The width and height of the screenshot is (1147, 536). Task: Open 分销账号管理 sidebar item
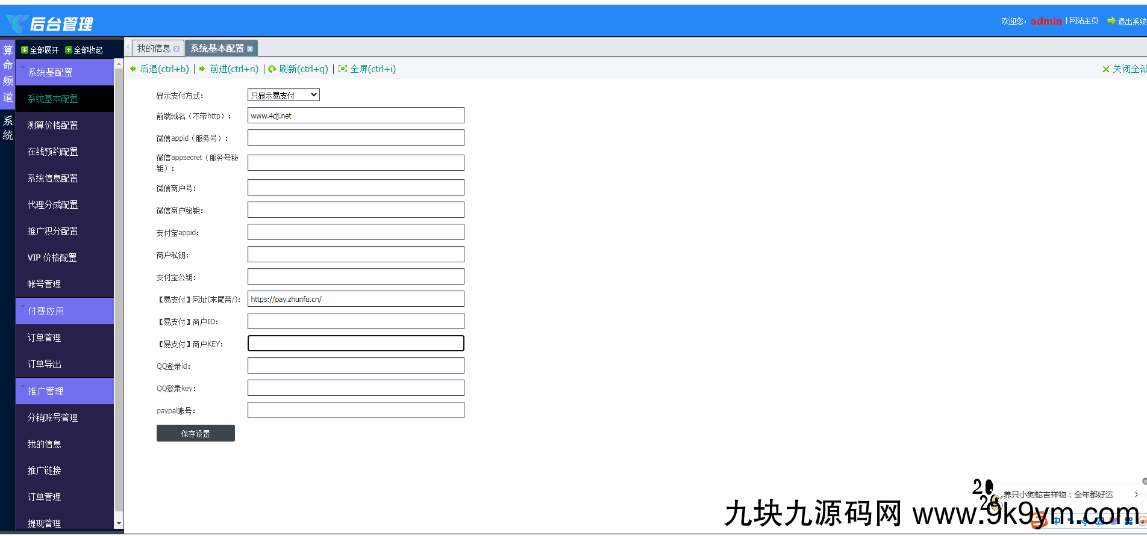click(64, 417)
